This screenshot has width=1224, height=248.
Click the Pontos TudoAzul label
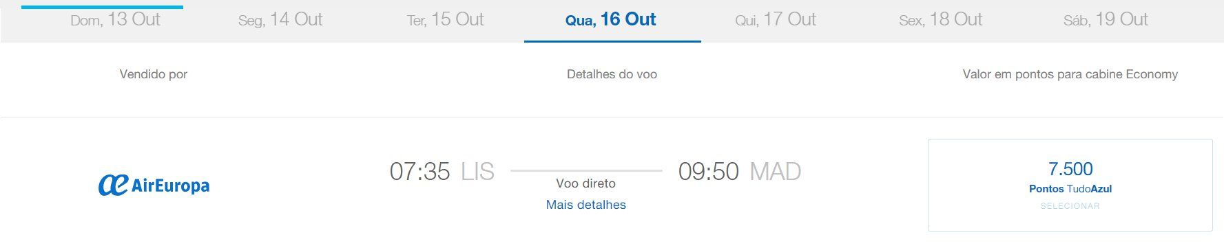pyautogui.click(x=1070, y=189)
